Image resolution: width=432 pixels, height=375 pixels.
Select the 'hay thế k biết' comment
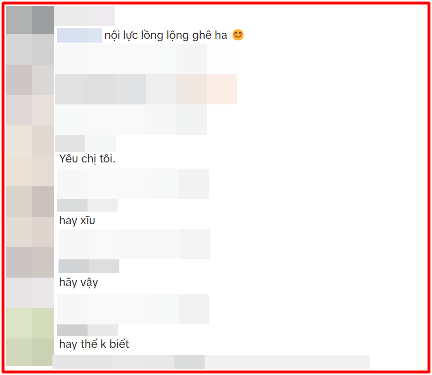94,344
